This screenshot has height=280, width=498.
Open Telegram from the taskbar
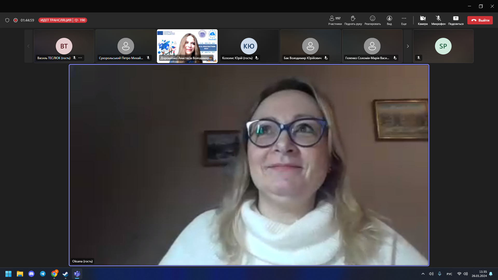pyautogui.click(x=43, y=274)
